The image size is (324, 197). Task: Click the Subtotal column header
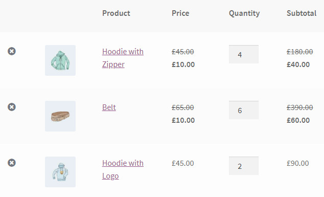[302, 13]
